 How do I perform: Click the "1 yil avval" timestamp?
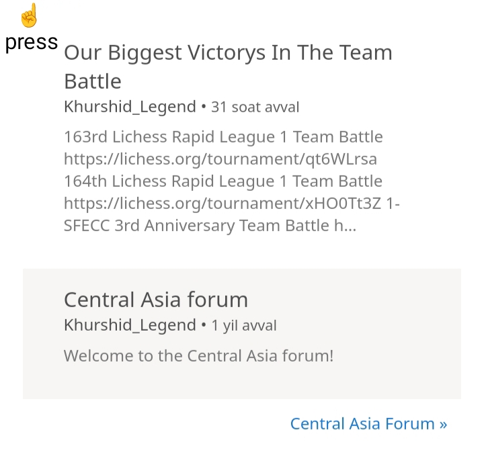coord(244,326)
